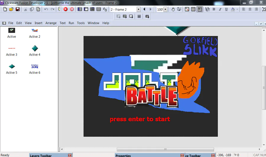Click the paint mode squiggle icon
The image size is (266, 157).
pos(179,9)
